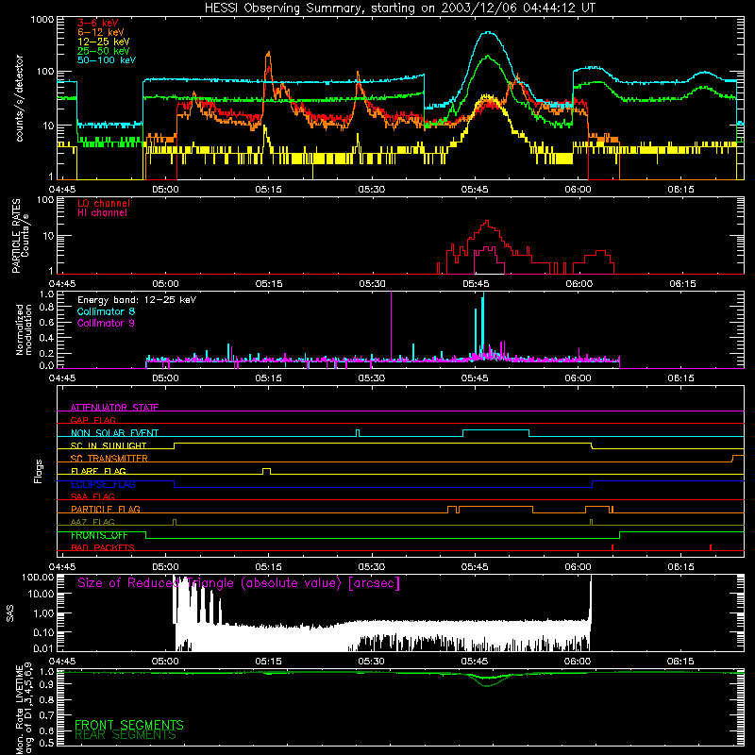Click the livetime dip near 05:47
755x755 pixels.
[487, 681]
